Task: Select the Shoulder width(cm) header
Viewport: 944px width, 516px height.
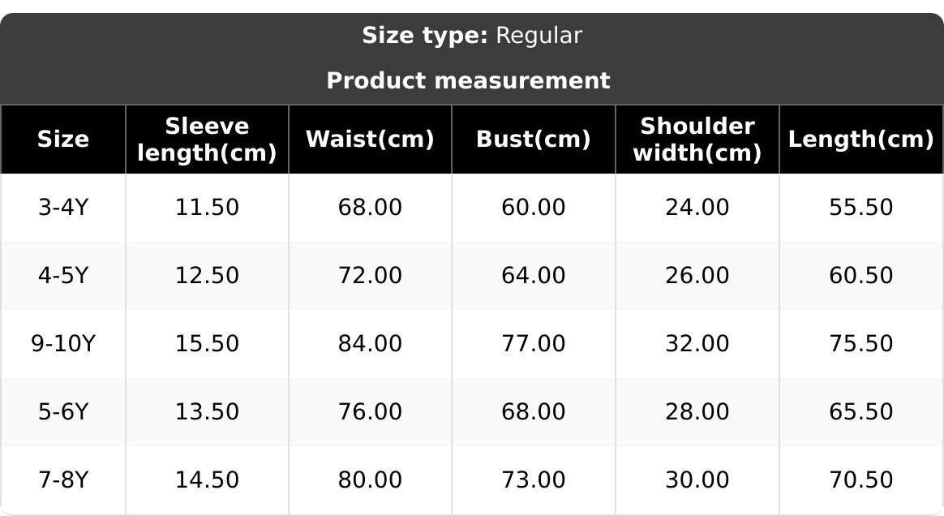Action: (x=697, y=140)
